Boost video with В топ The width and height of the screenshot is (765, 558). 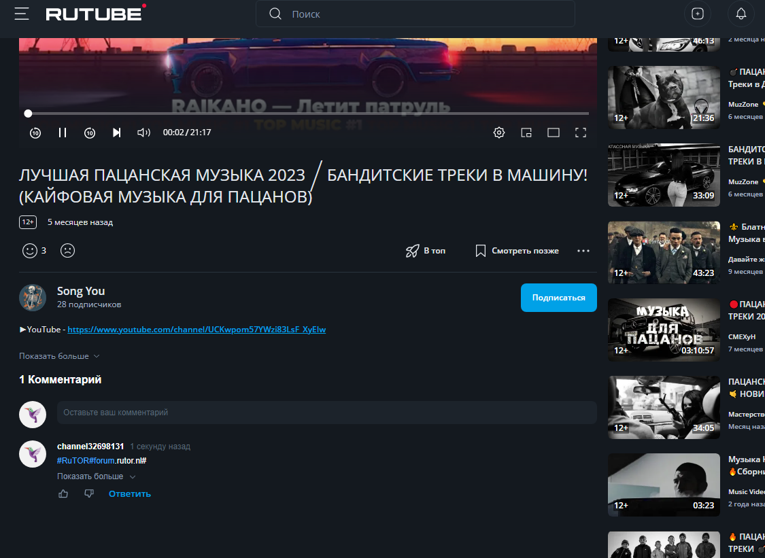coord(426,251)
